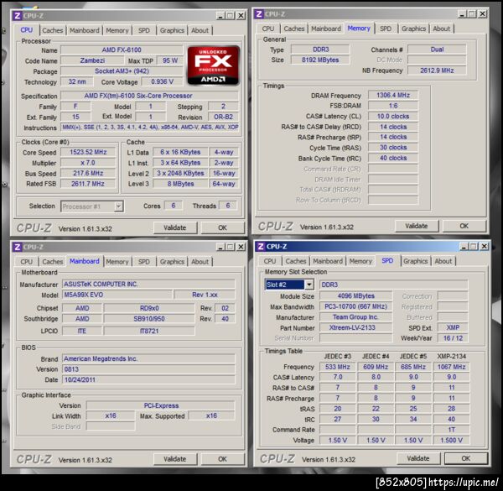Open the Mainboard tab in CPU window
This screenshot has height=491, width=503.
(x=85, y=30)
